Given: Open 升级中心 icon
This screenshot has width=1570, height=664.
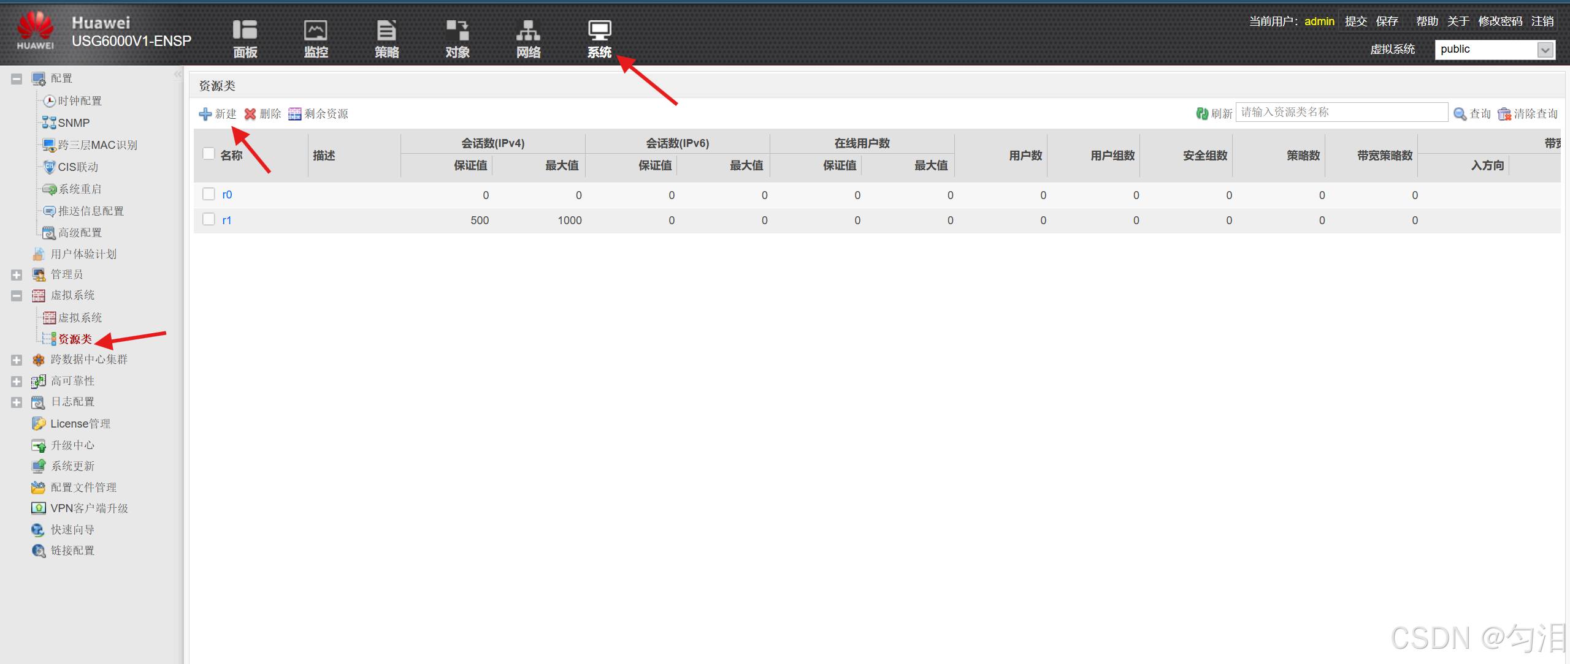Looking at the screenshot, I should point(39,445).
